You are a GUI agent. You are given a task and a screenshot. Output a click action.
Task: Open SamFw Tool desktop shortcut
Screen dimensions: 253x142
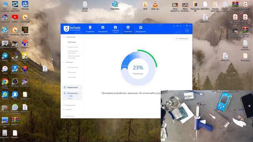[x=25, y=82]
